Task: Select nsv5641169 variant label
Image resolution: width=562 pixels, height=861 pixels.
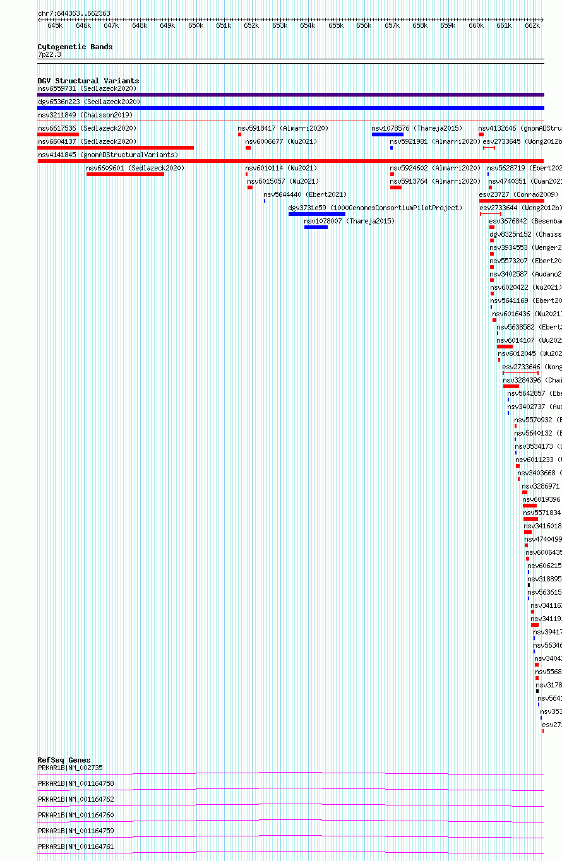Action: point(526,300)
